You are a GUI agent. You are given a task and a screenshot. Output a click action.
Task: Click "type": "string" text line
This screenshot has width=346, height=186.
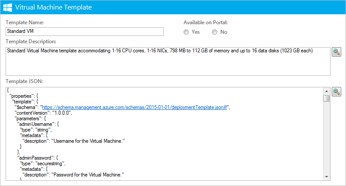pyautogui.click(x=36, y=130)
